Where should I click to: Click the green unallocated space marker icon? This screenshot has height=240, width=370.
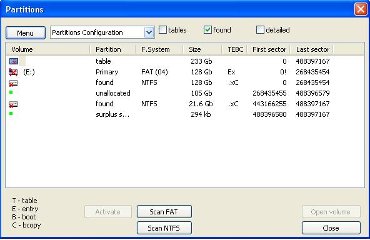11,92
